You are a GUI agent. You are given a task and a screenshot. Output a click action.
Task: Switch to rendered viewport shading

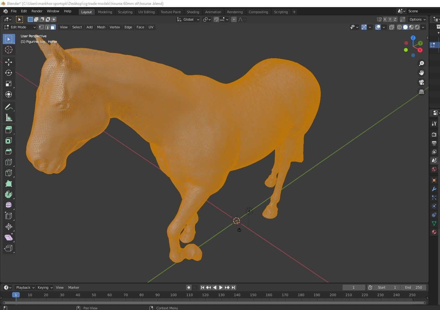(417, 27)
